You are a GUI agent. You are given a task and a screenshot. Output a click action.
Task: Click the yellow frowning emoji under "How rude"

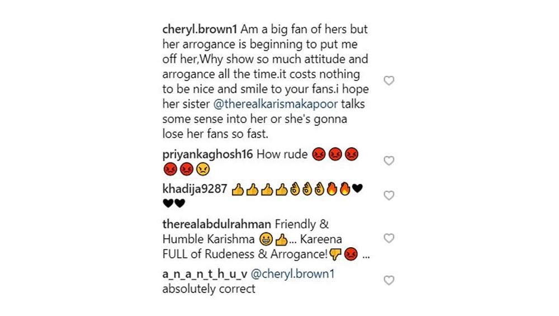203,169
